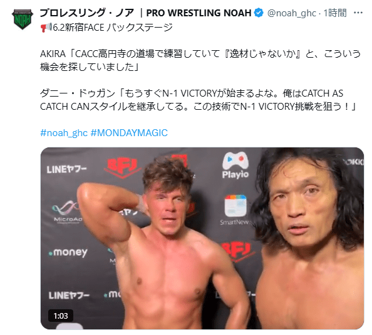The width and height of the screenshot is (372, 335).
Task: Click the MicroAd logo in video
Action: [x=67, y=211]
